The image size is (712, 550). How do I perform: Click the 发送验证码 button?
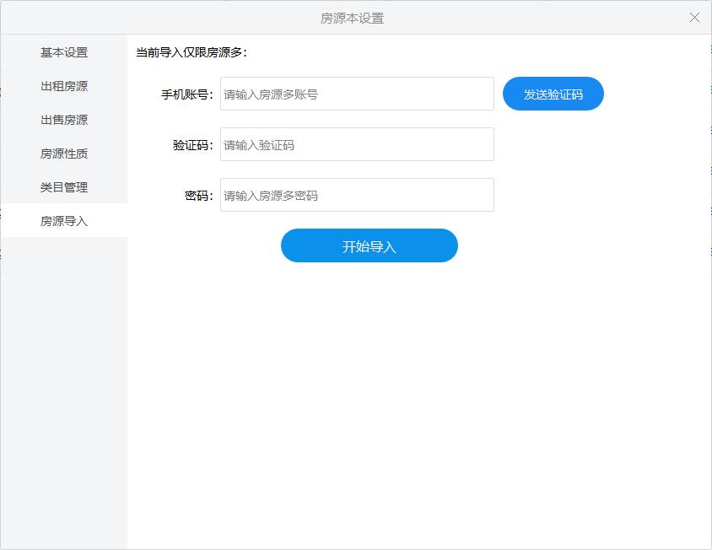coord(553,94)
